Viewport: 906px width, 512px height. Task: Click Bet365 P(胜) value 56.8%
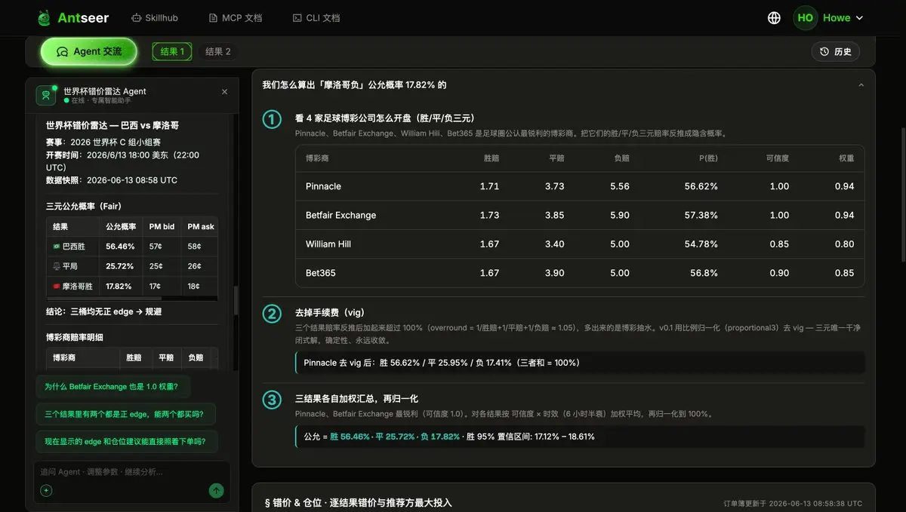[x=704, y=273]
